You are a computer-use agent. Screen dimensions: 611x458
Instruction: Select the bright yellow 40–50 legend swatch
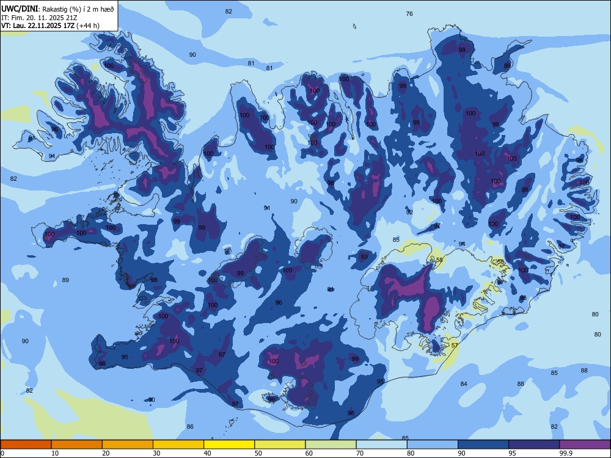click(229, 445)
